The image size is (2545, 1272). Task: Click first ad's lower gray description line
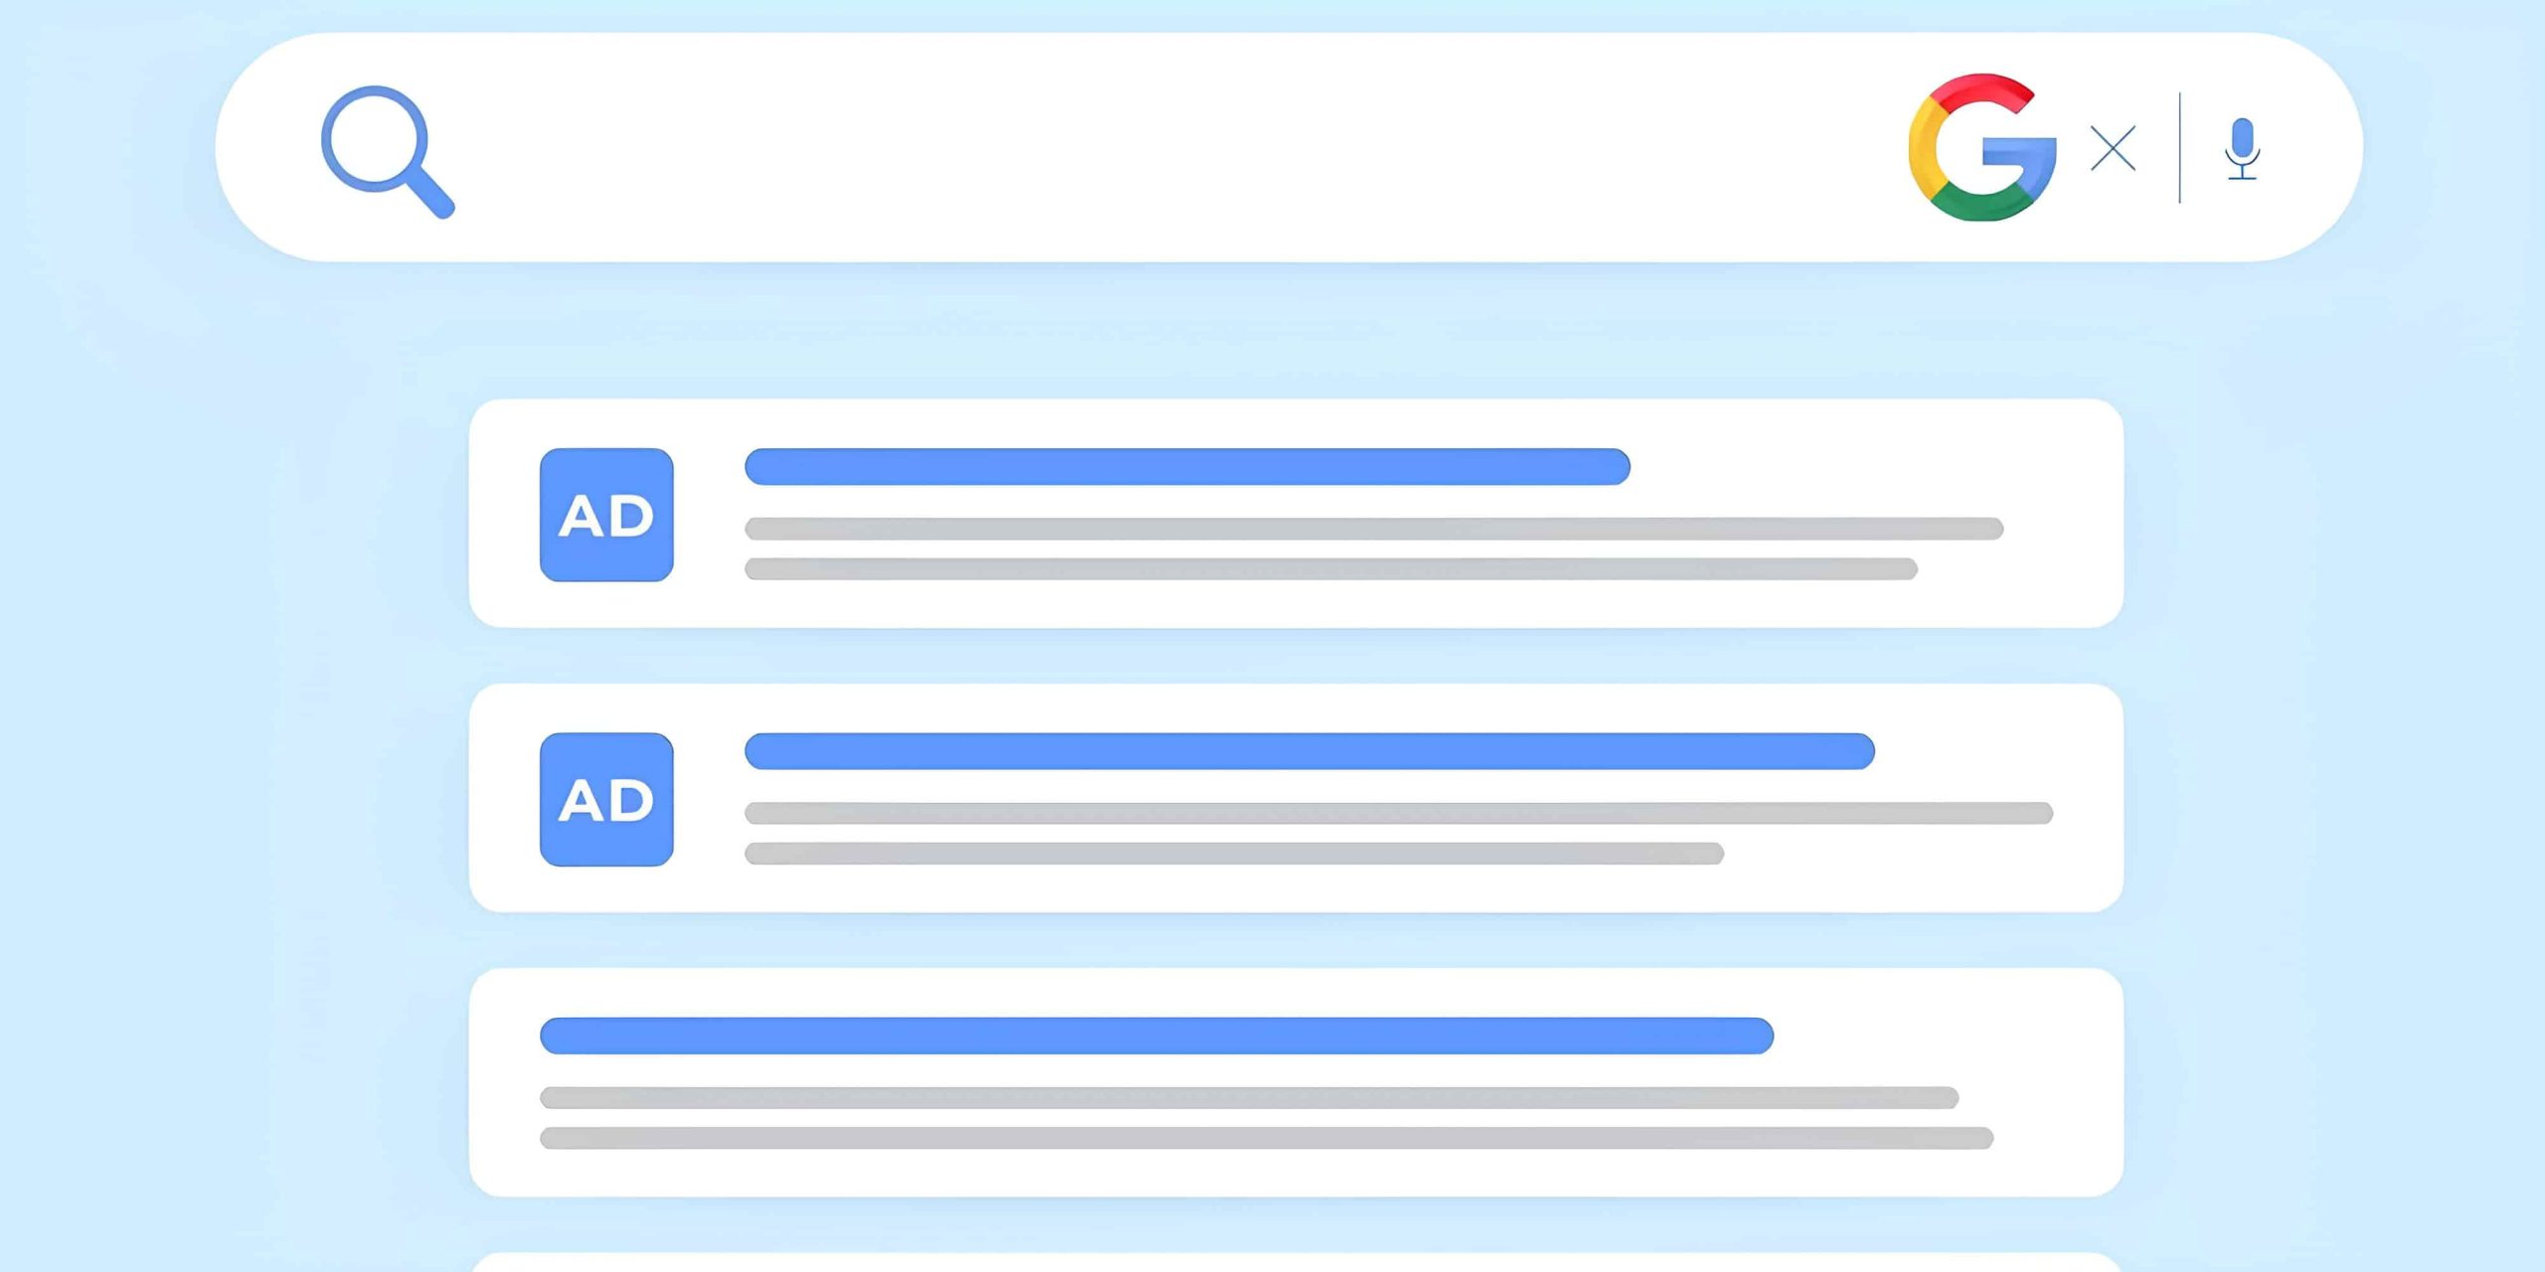tap(1331, 569)
